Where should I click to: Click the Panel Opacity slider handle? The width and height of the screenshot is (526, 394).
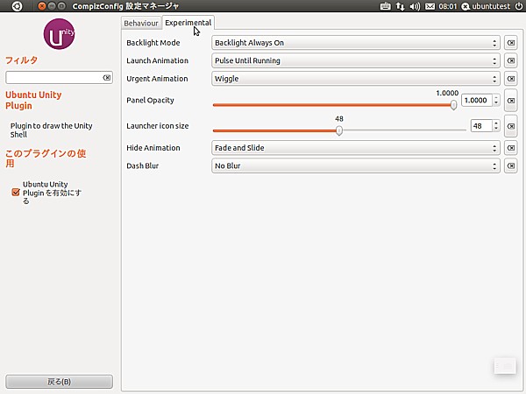click(x=453, y=105)
